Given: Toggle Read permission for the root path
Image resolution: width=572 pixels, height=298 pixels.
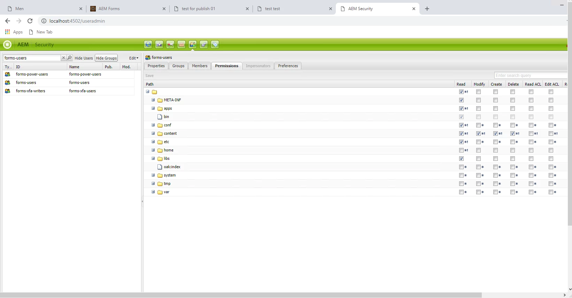Looking at the screenshot, I should [461, 92].
